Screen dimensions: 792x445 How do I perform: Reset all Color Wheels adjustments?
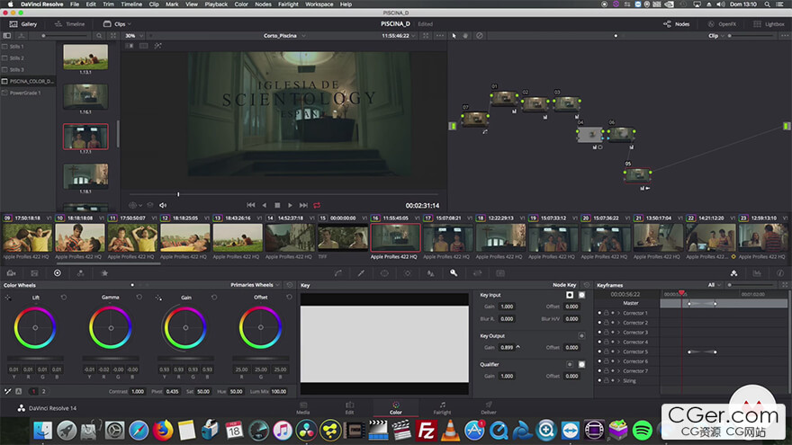pyautogui.click(x=290, y=285)
